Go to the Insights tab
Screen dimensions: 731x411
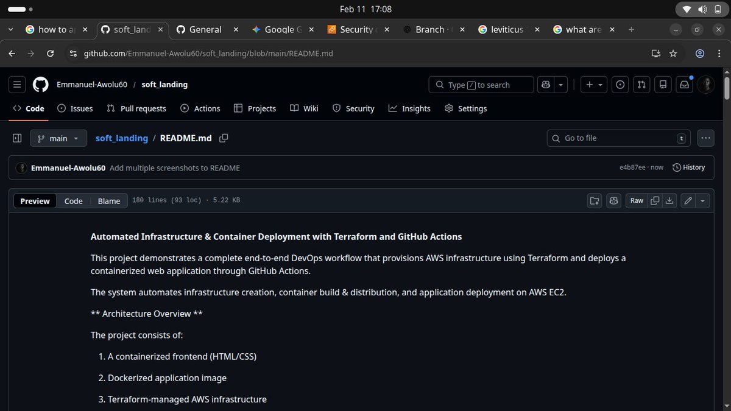[x=409, y=108]
